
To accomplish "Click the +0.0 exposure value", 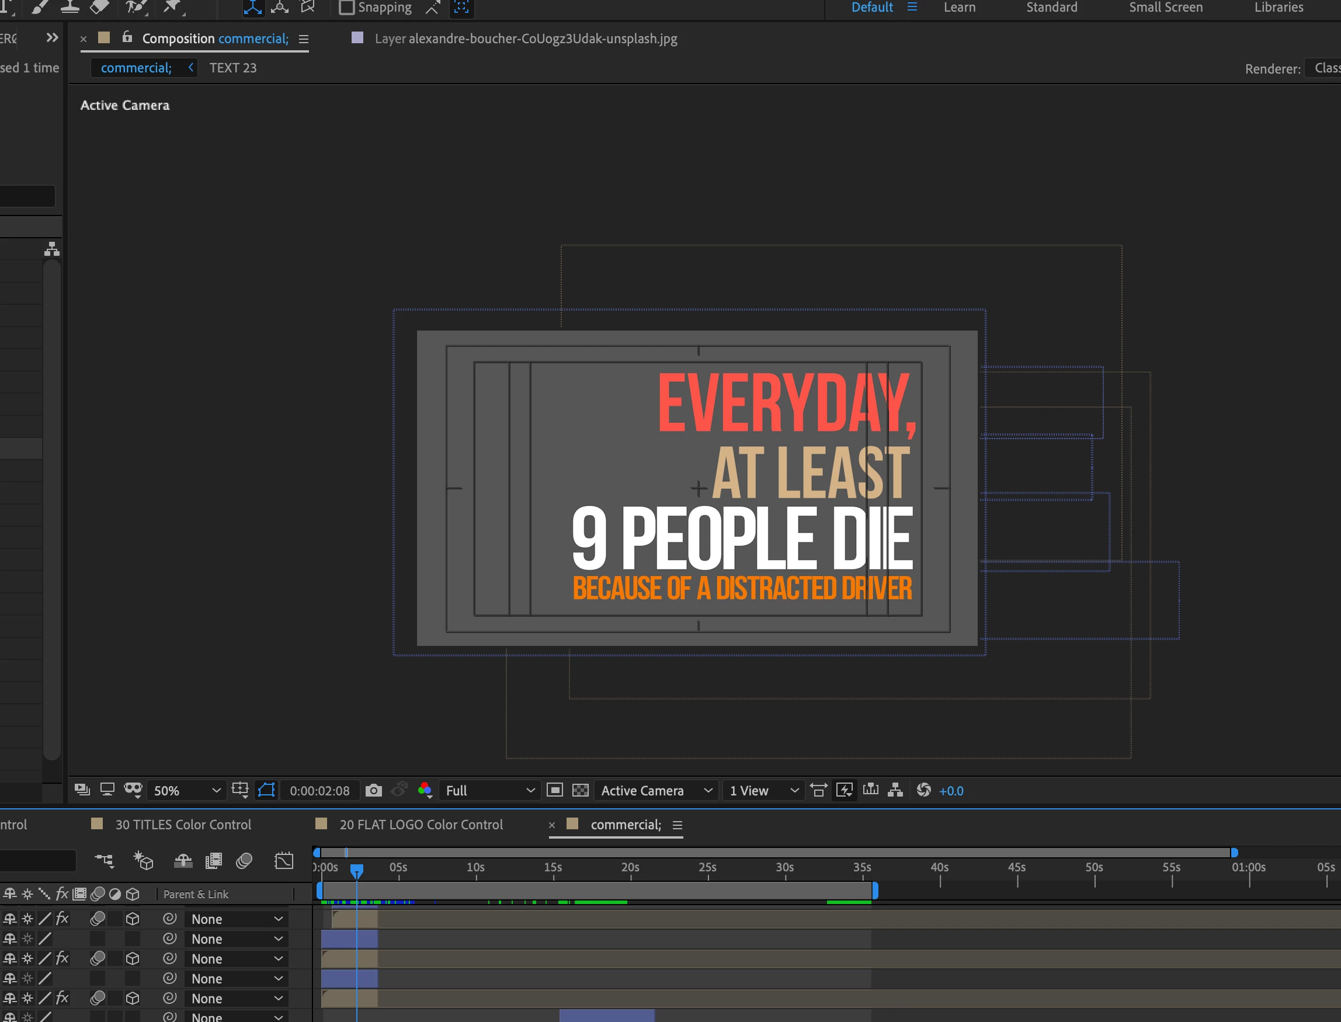I will pos(951,791).
